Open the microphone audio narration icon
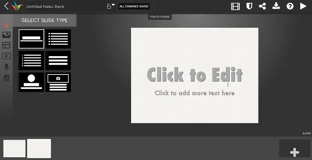The height and width of the screenshot is (160, 312). coord(6,67)
